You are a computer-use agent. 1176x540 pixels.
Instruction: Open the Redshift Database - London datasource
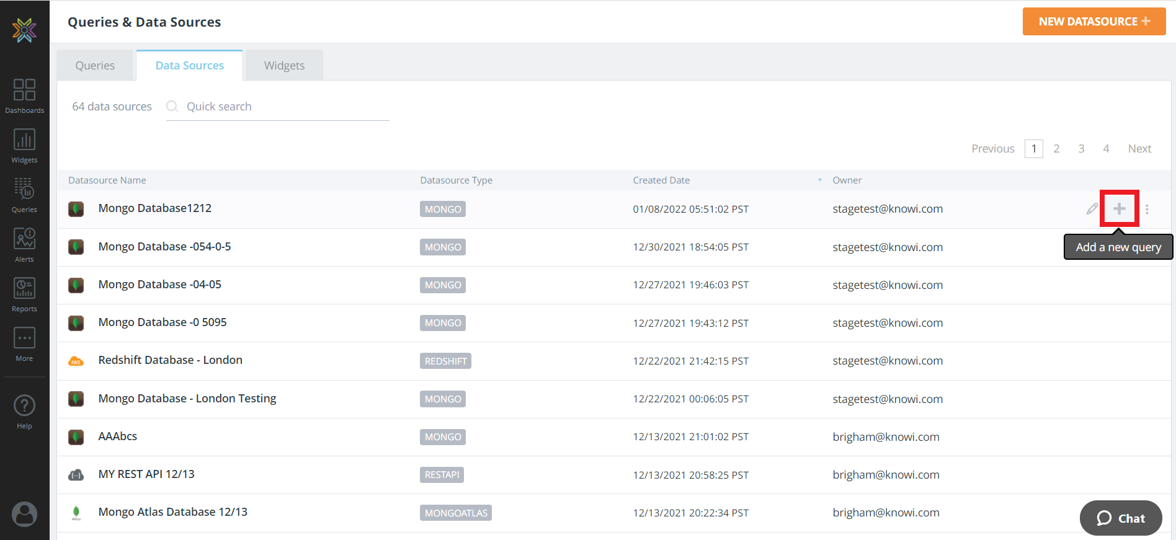tap(170, 360)
